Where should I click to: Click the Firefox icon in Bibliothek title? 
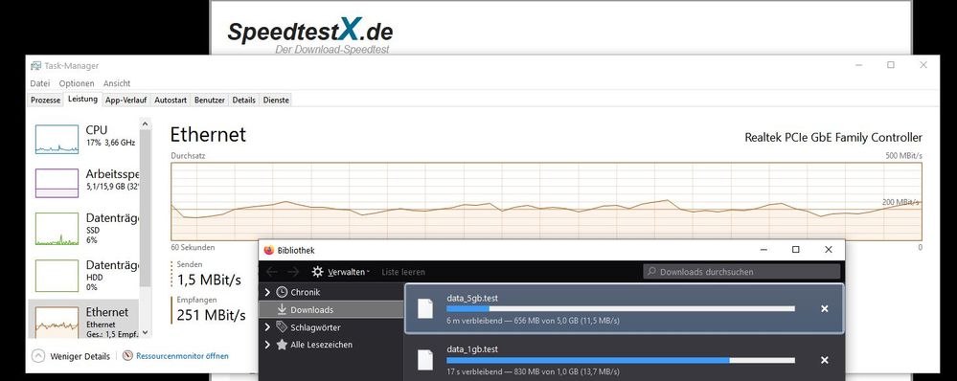tap(268, 250)
